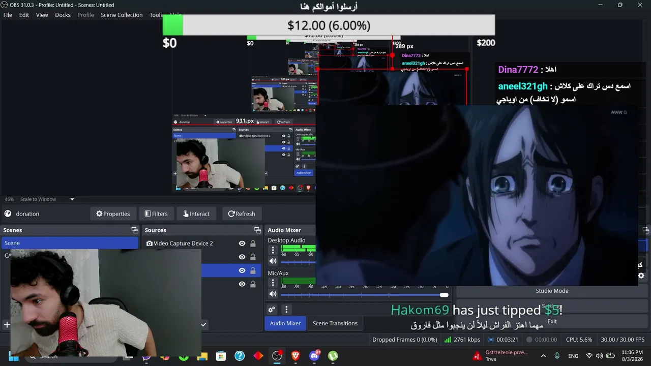
Task: Open Desktop Audio options menu
Action: 273,250
